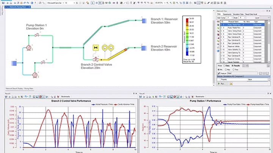Click the supply reservoir symbol at far left

click(14, 63)
